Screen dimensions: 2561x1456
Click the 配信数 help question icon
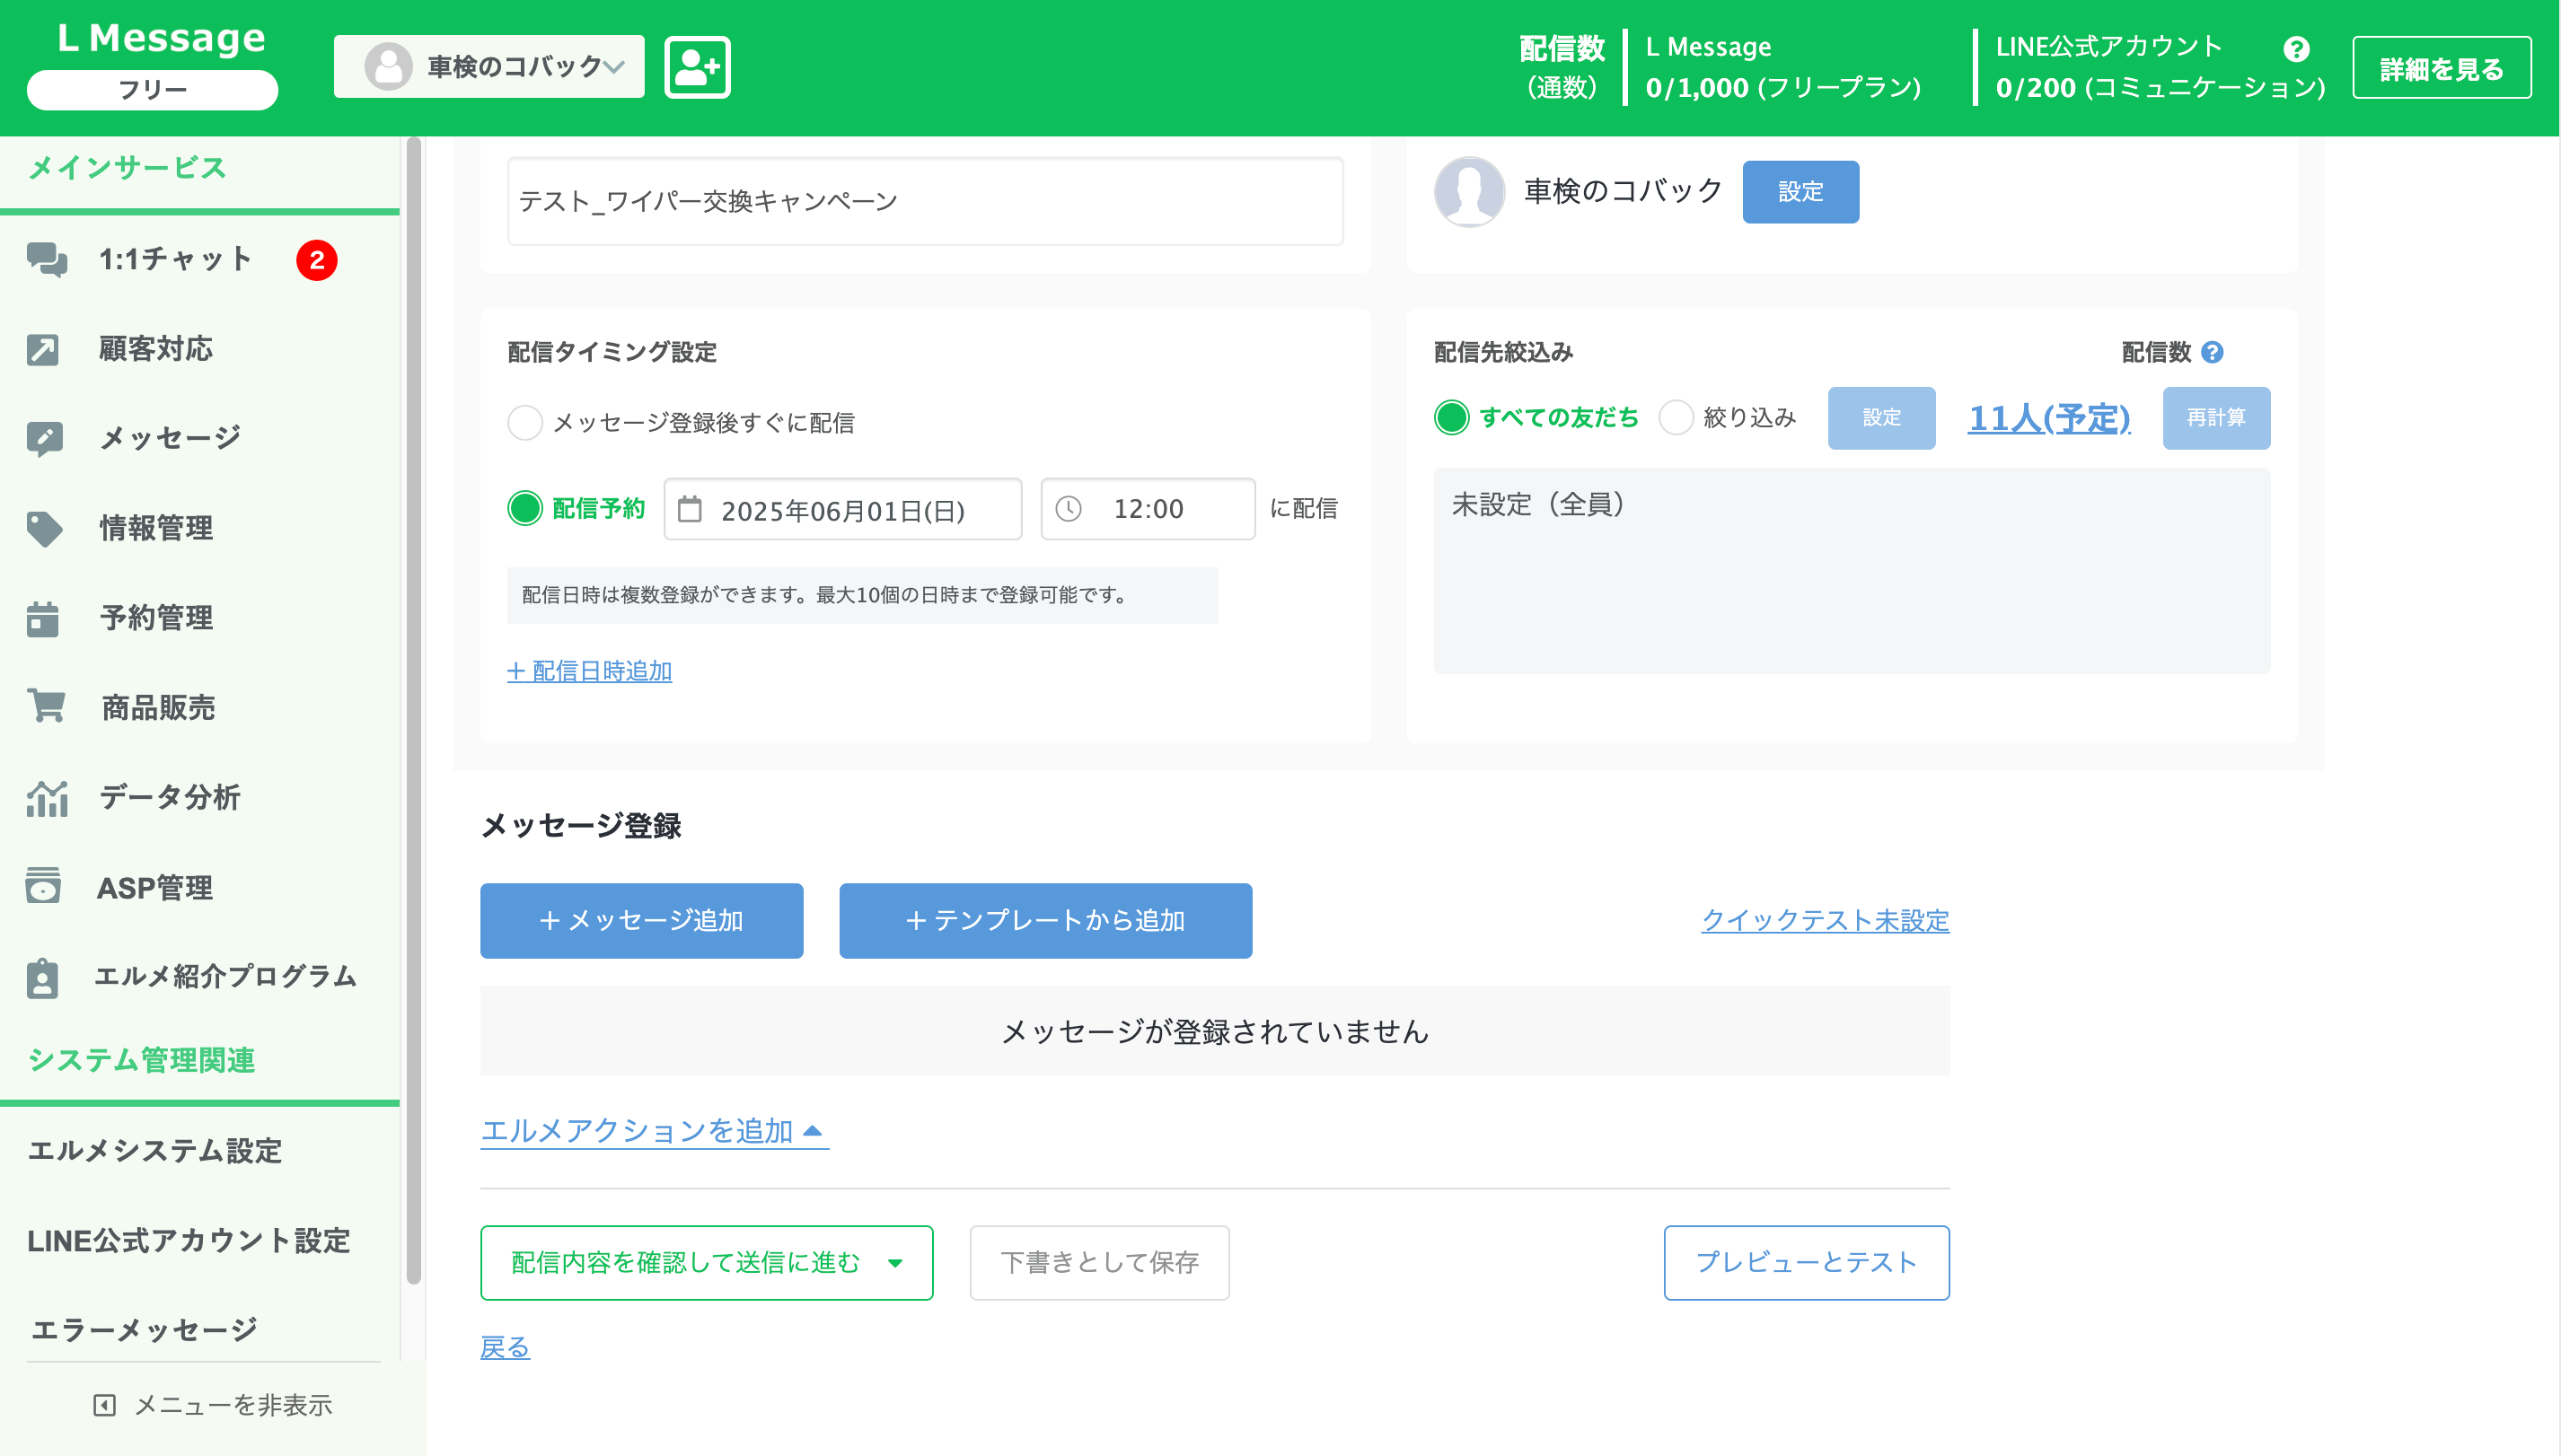(x=2212, y=352)
